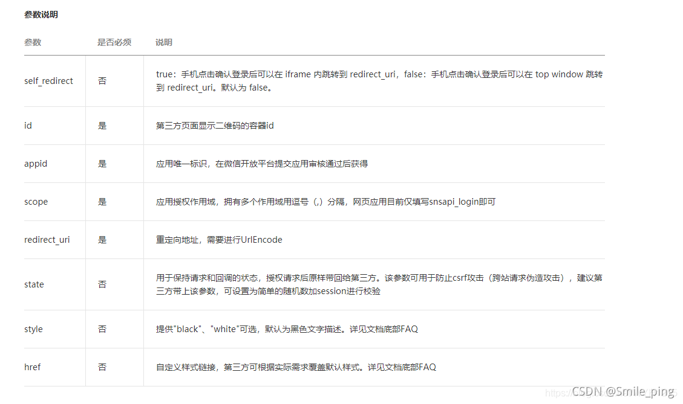Click the 否 value in state row

coord(102,284)
